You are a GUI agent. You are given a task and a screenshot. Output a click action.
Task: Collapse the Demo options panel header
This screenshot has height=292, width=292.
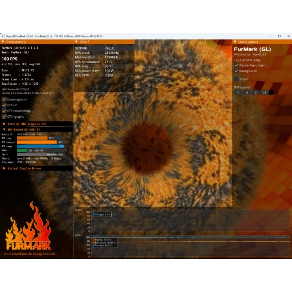[235, 42]
